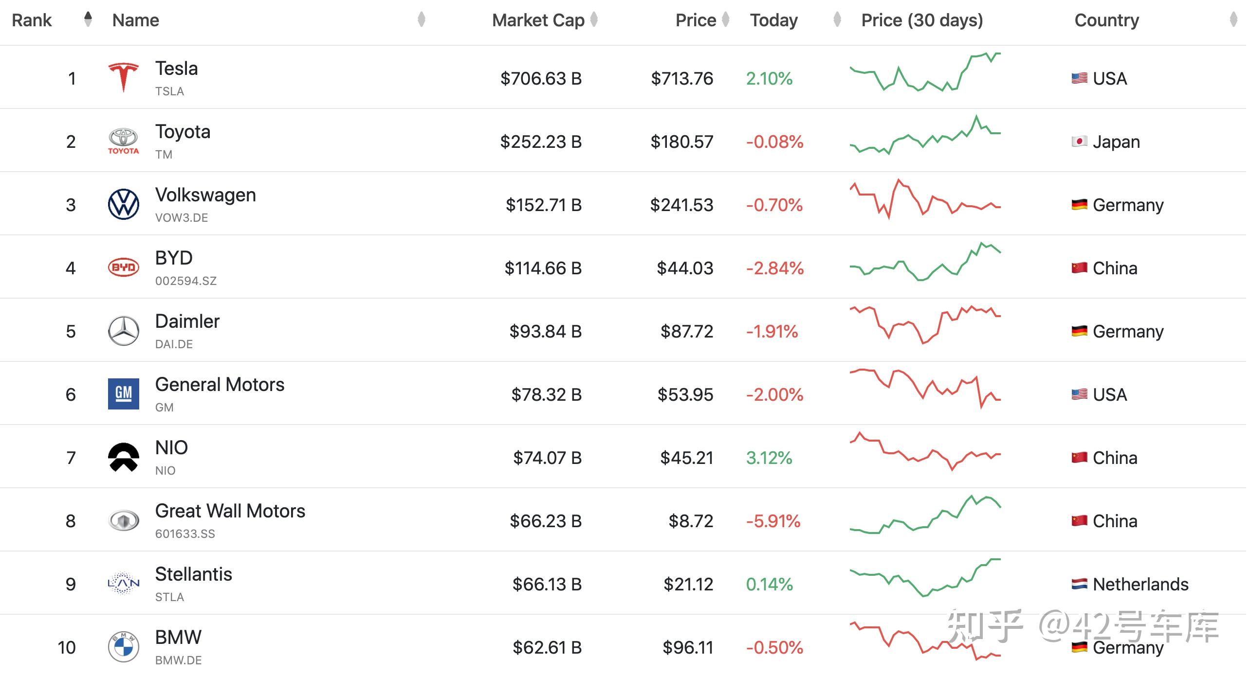Screen dimensions: 1251x676
Task: Click Great Wall change -5.91%
Action: (773, 521)
